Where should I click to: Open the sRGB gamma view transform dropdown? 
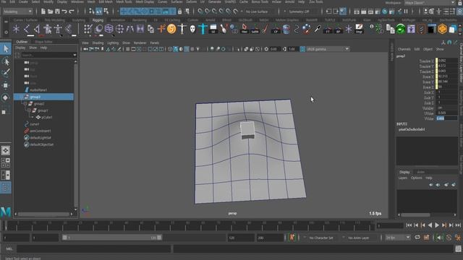pyautogui.click(x=328, y=49)
